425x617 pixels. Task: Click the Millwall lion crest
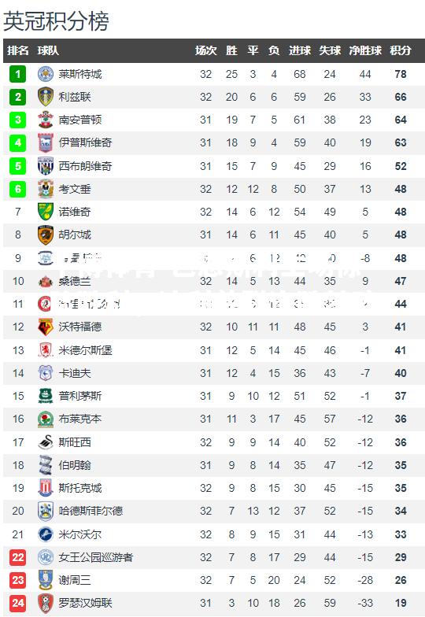point(46,534)
